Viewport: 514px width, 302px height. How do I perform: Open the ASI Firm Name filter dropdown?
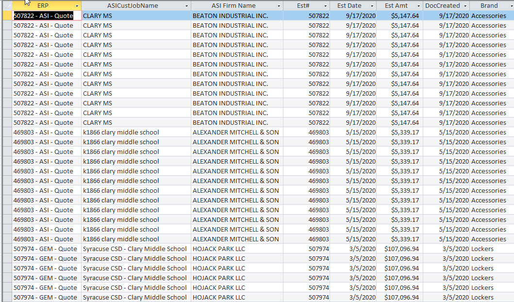click(279, 6)
